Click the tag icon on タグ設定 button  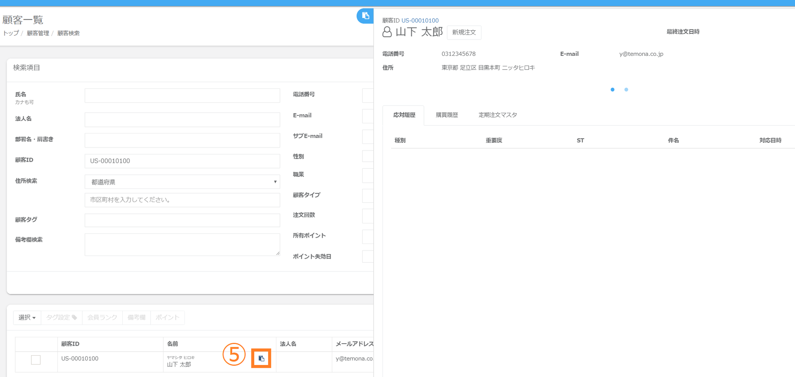pyautogui.click(x=75, y=318)
